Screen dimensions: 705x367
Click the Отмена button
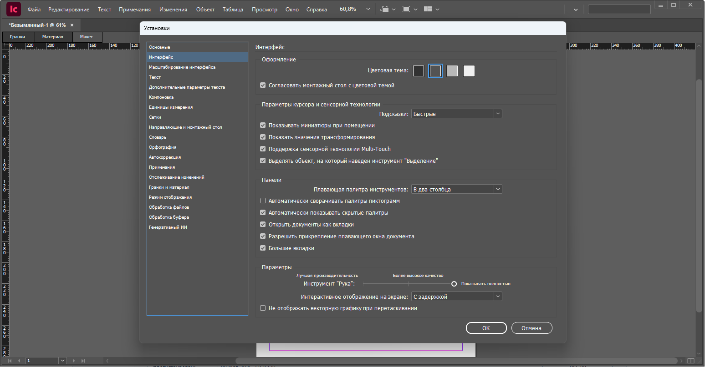pos(531,328)
